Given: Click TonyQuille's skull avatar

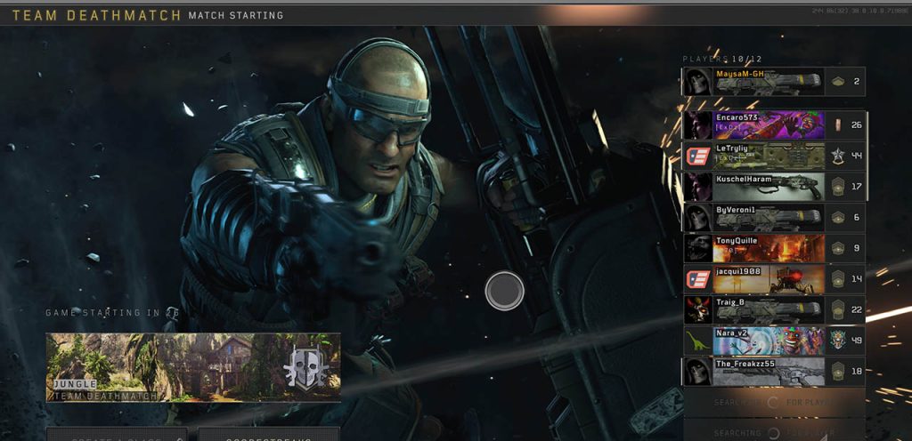Looking at the screenshot, I should pos(698,248).
